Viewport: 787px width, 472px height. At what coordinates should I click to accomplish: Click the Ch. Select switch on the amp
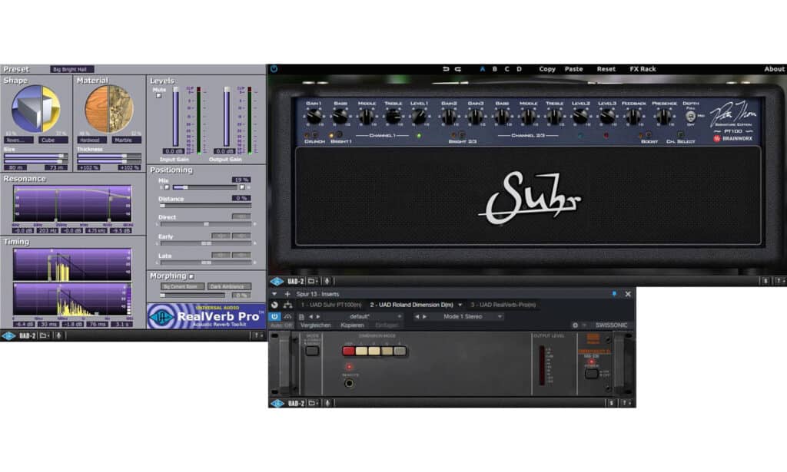(x=681, y=135)
